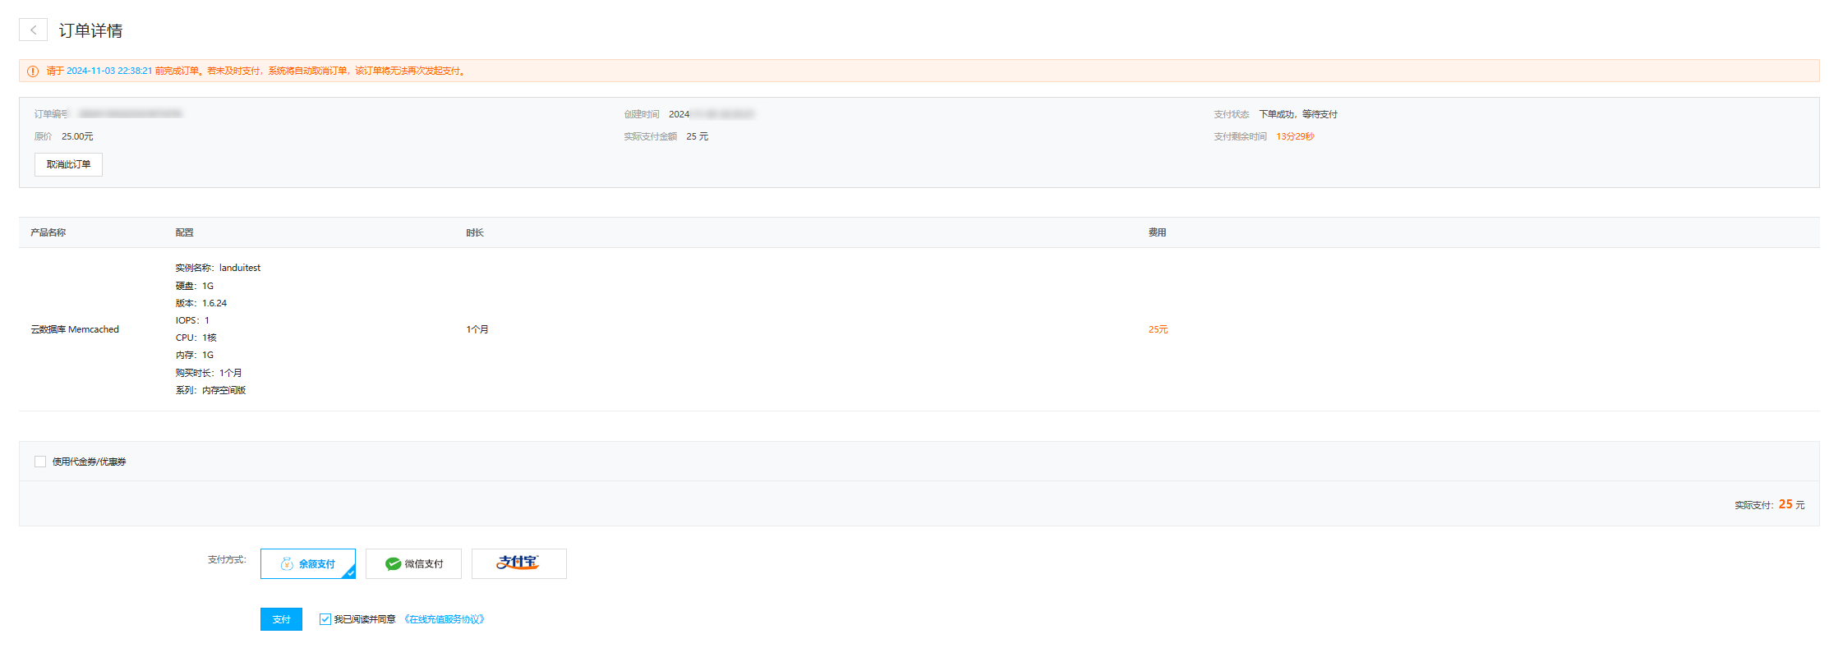Click the money bag icon on 余额支付
Image resolution: width=1829 pixels, height=657 pixels.
point(287,564)
